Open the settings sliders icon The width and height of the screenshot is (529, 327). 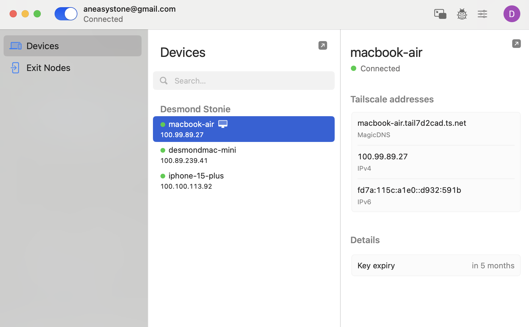[483, 14]
